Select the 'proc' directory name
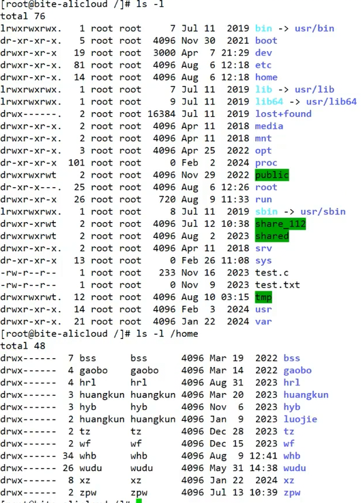The width and height of the screenshot is (363, 503). [x=266, y=163]
